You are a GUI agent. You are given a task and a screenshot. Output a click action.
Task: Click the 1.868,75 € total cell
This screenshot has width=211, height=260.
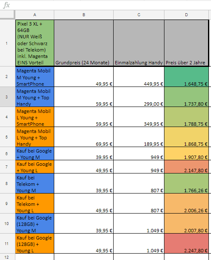pyautogui.click(x=186, y=137)
